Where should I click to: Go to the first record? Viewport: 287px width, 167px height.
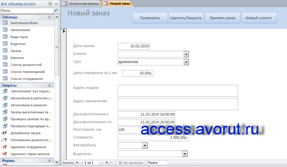[x=77, y=162]
